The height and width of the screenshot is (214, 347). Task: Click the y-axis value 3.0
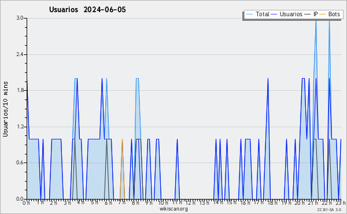pos(20,18)
